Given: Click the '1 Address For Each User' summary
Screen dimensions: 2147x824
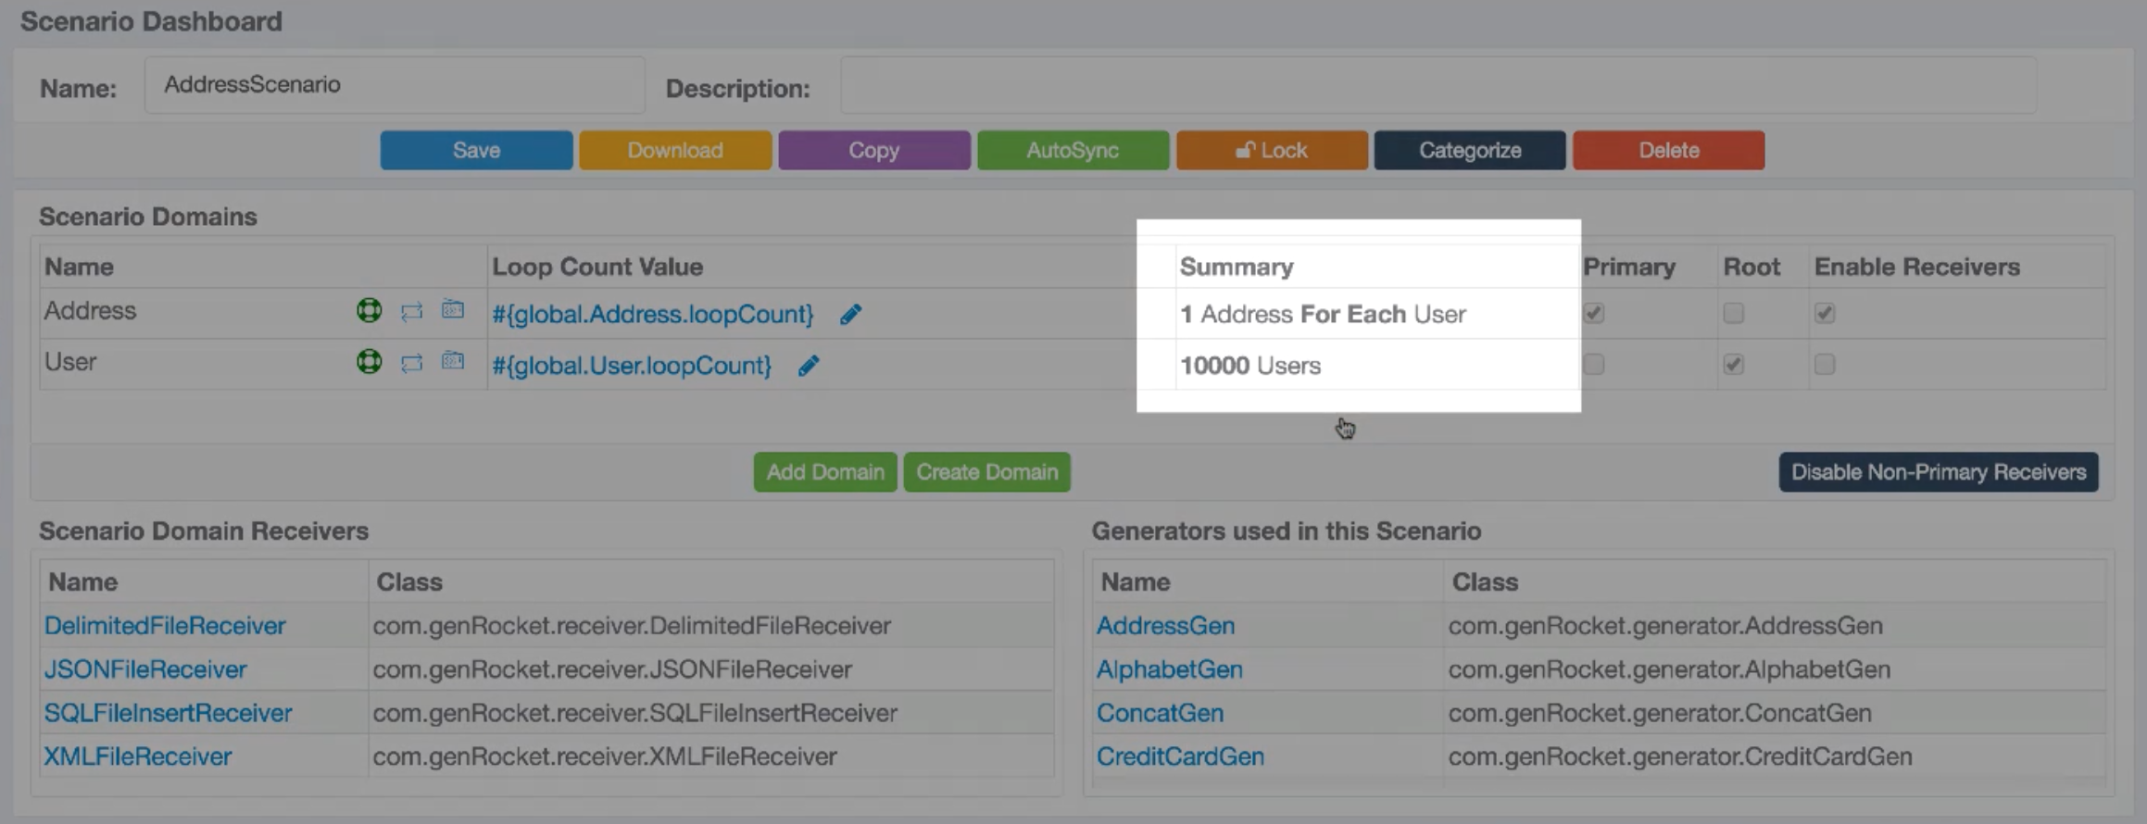Looking at the screenshot, I should pyautogui.click(x=1323, y=315).
